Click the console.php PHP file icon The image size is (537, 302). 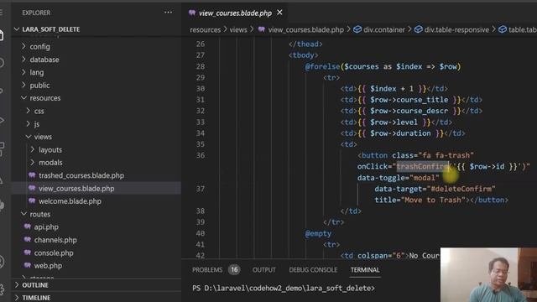pyautogui.click(x=28, y=253)
